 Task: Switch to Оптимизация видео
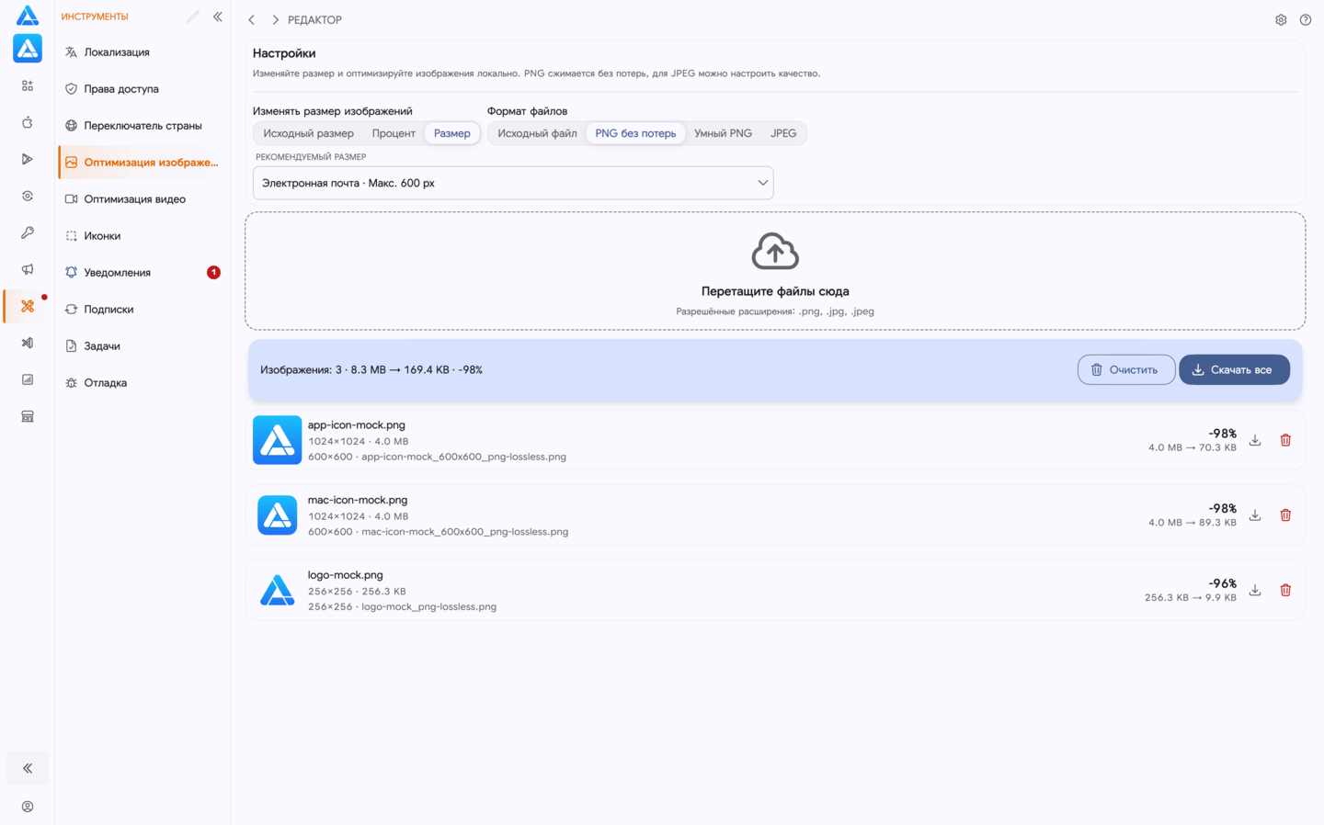(x=142, y=199)
